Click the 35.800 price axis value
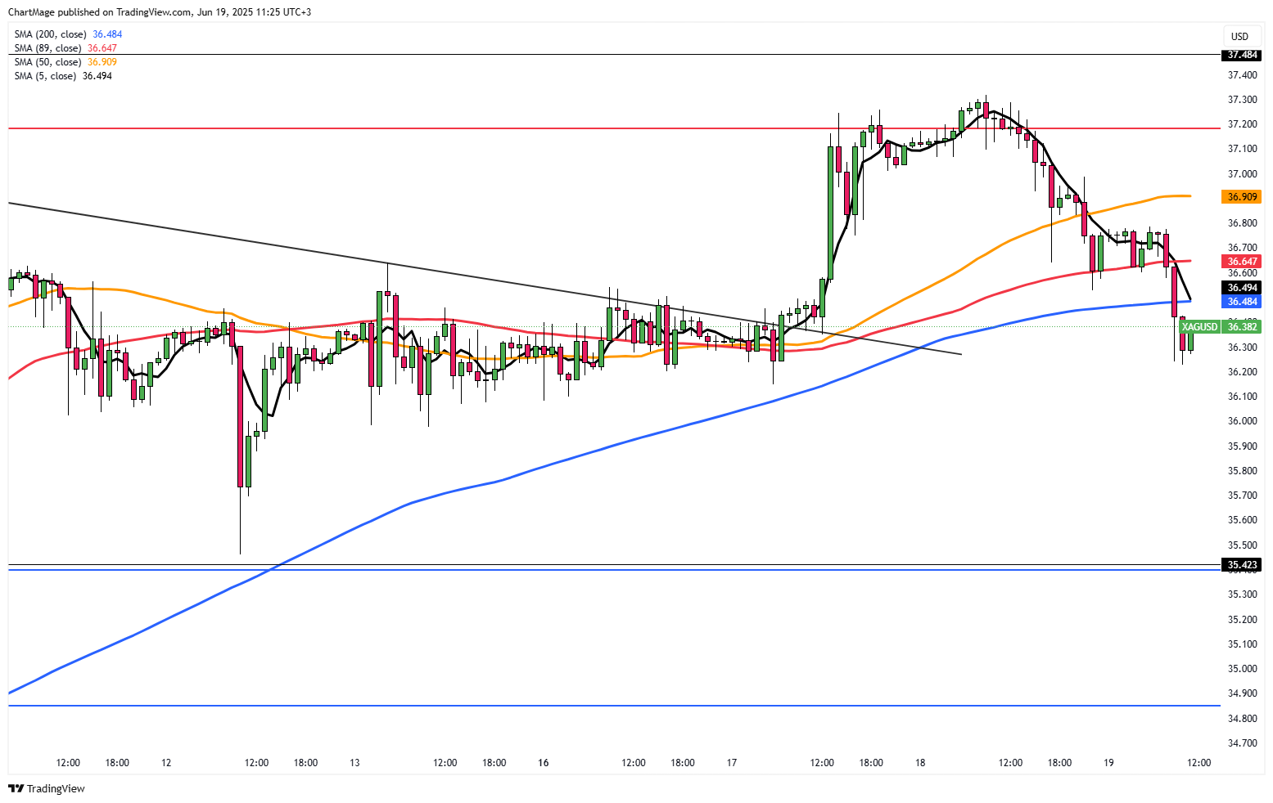This screenshot has width=1273, height=803. [1242, 471]
